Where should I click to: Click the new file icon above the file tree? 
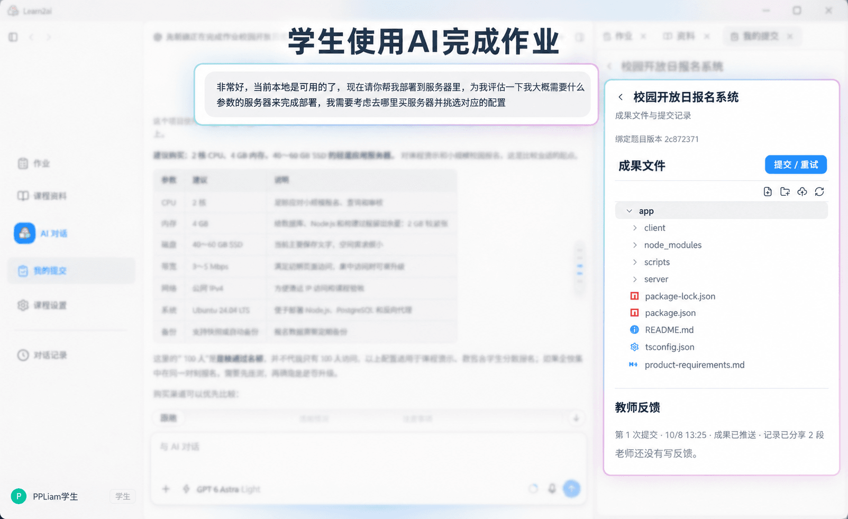click(x=768, y=192)
